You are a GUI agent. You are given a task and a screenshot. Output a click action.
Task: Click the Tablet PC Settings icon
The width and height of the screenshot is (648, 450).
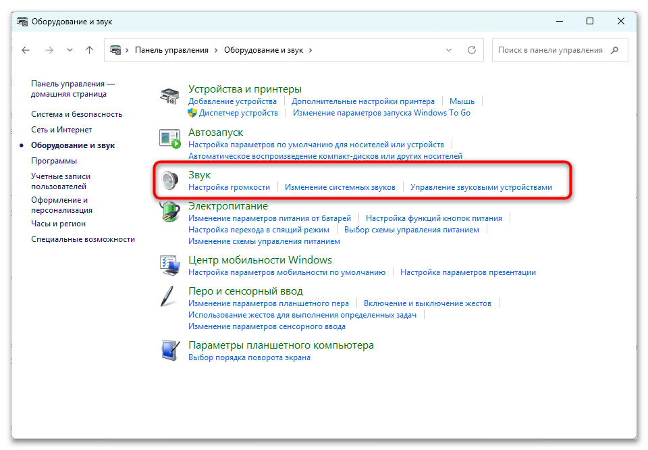click(170, 351)
